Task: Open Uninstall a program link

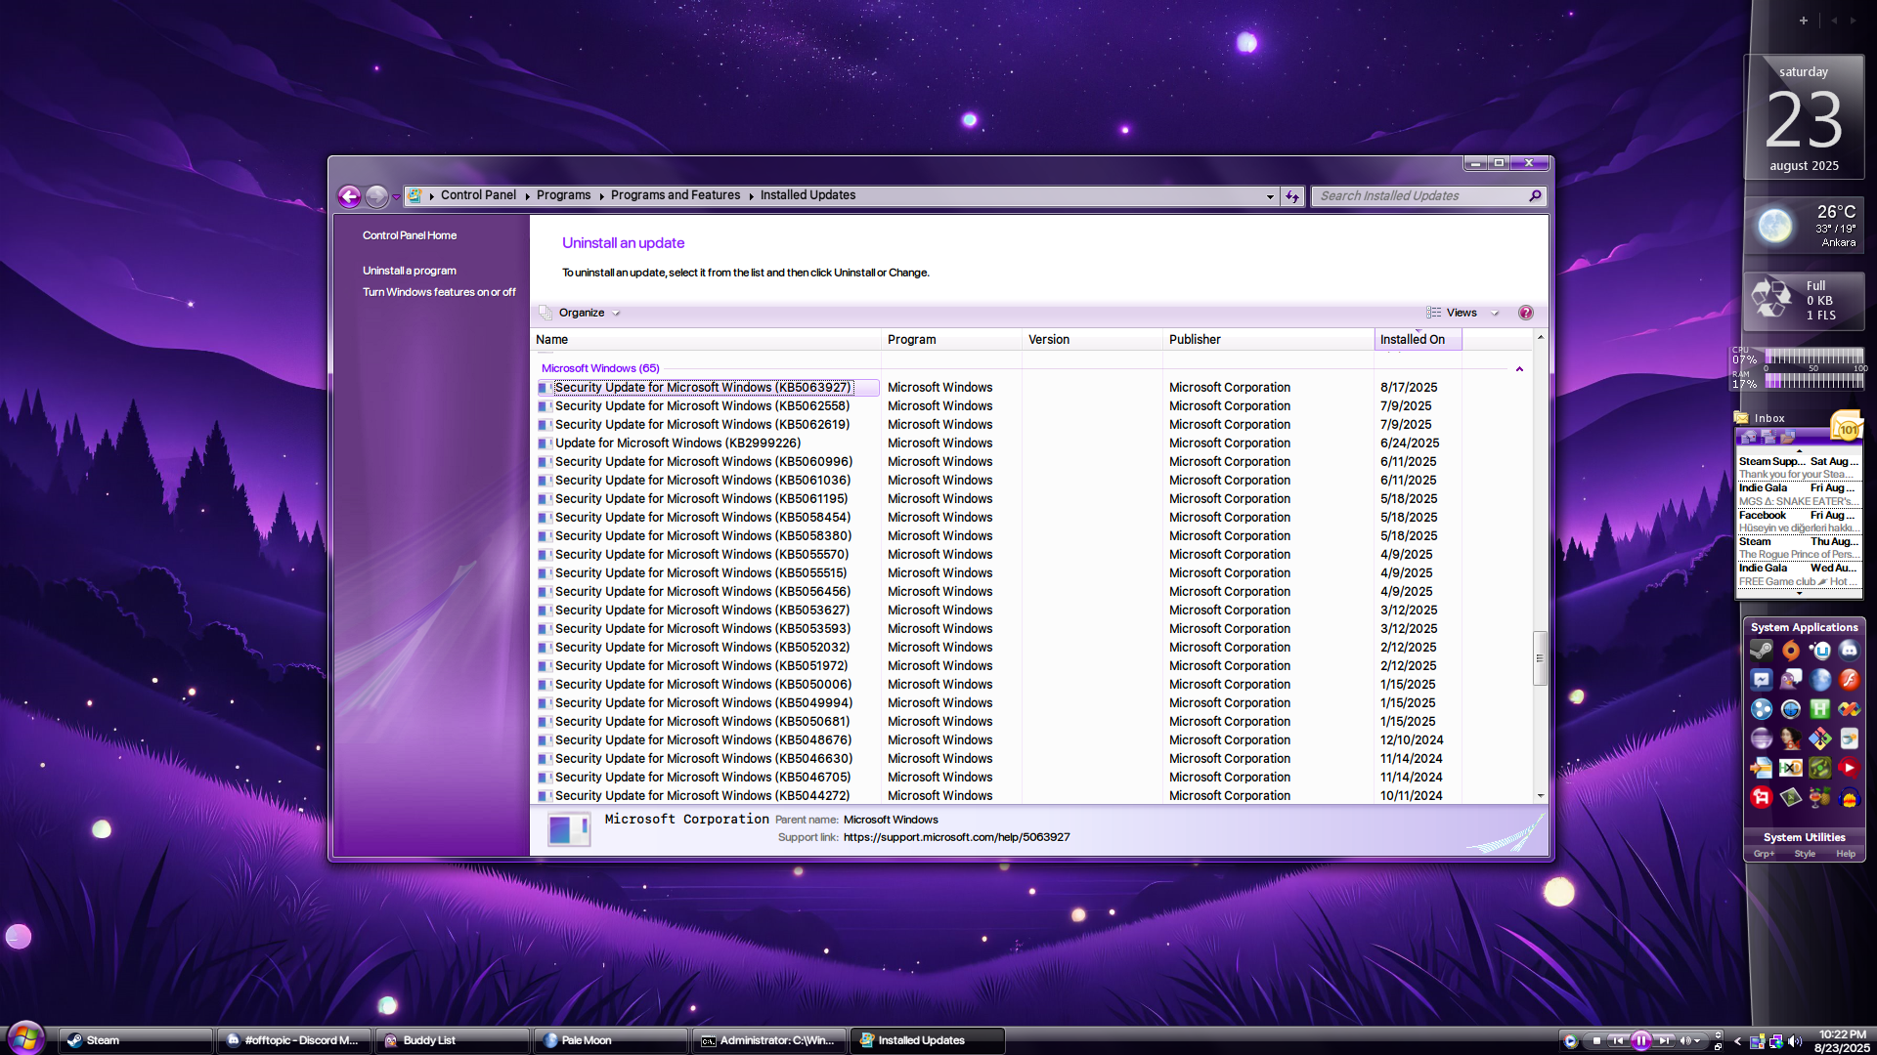Action: [x=410, y=271]
